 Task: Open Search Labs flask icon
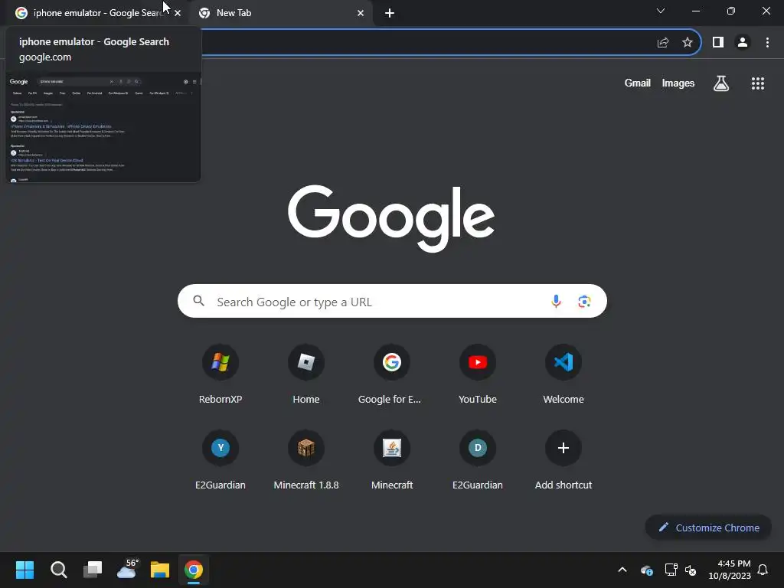721,83
